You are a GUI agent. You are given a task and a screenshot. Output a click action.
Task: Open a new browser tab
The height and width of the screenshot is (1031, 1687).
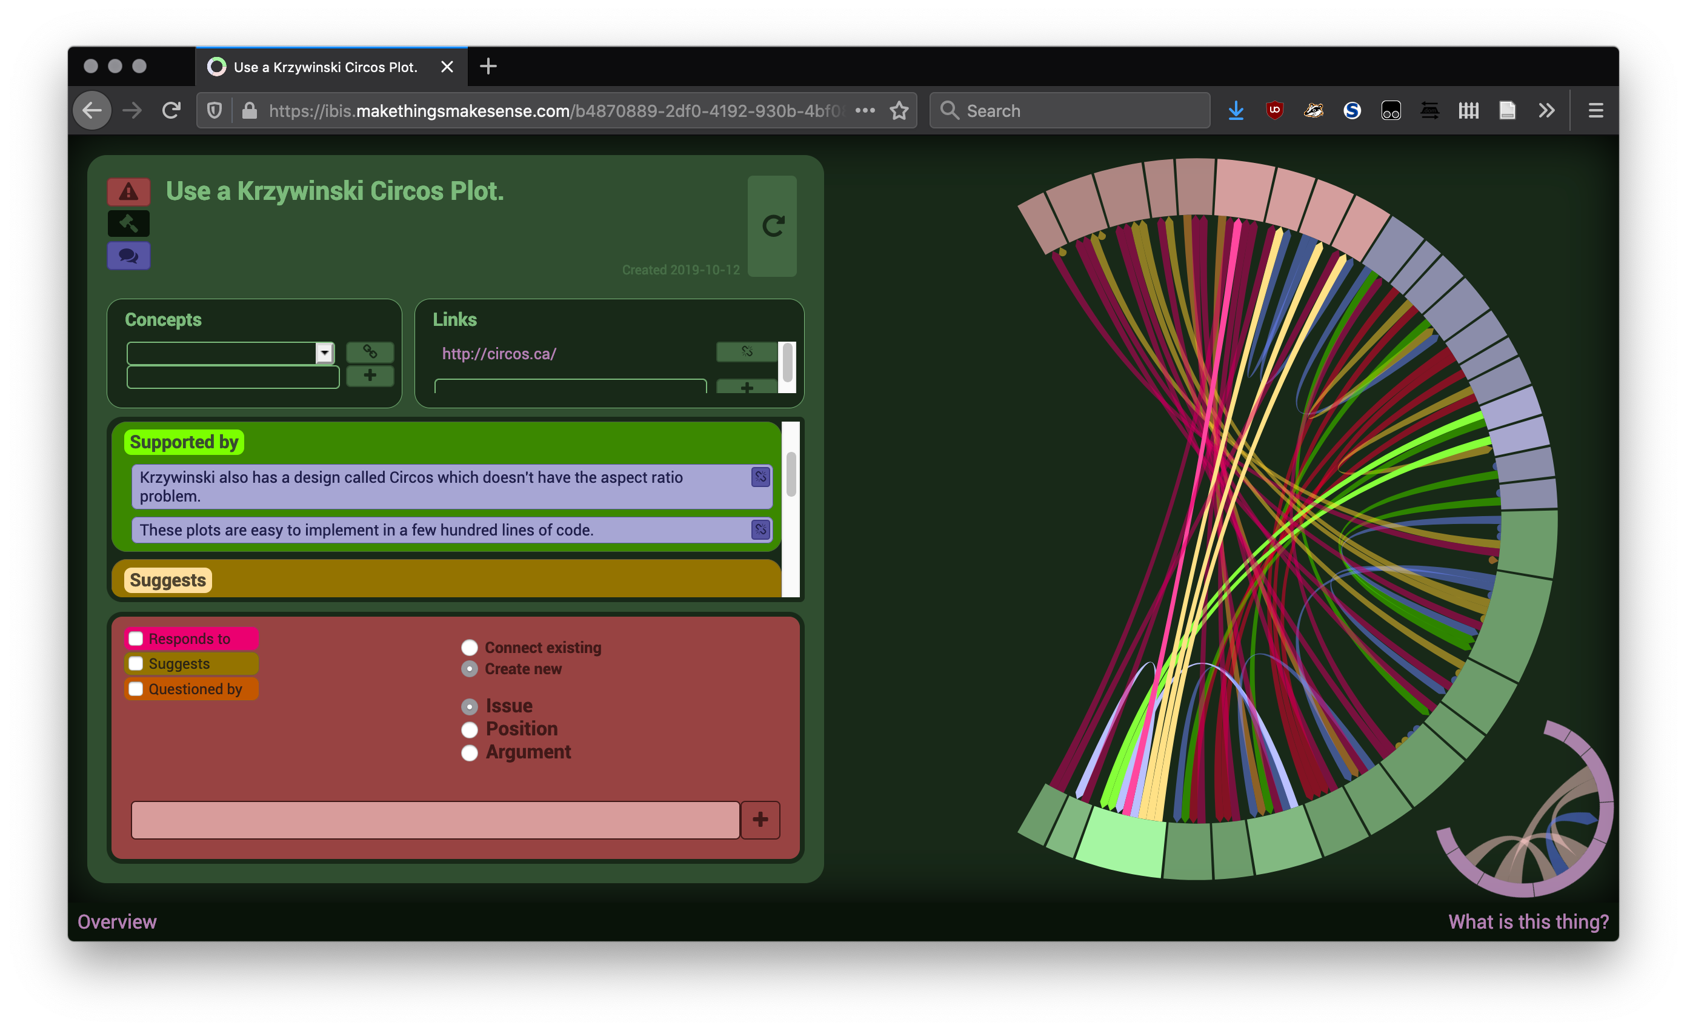[488, 67]
